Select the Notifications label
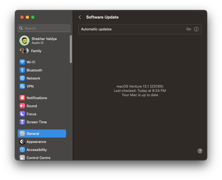 pos(37,98)
